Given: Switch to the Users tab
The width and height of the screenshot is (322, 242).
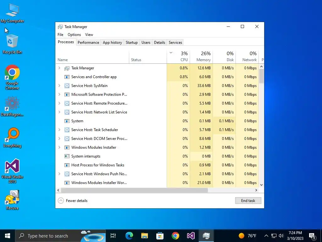Looking at the screenshot, I should 146,43.
